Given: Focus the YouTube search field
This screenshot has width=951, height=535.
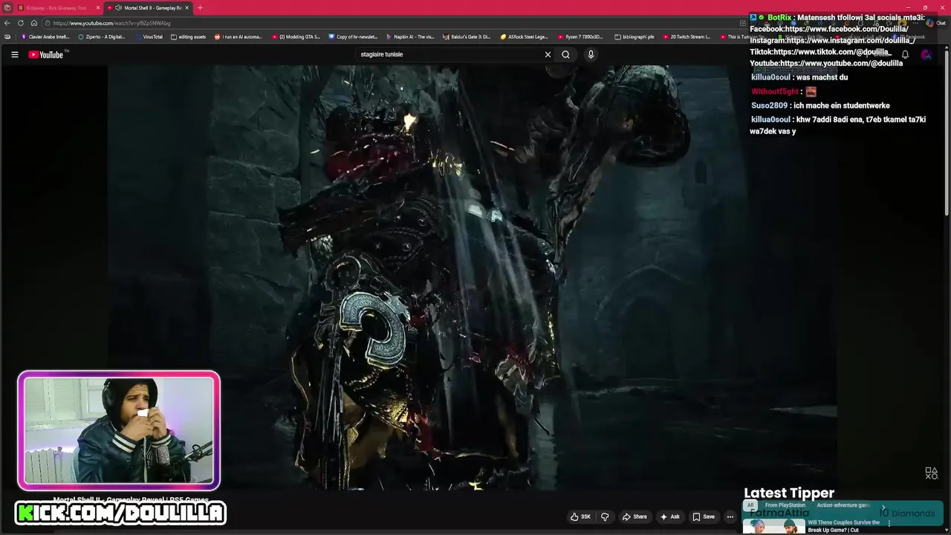Looking at the screenshot, I should (x=449, y=54).
